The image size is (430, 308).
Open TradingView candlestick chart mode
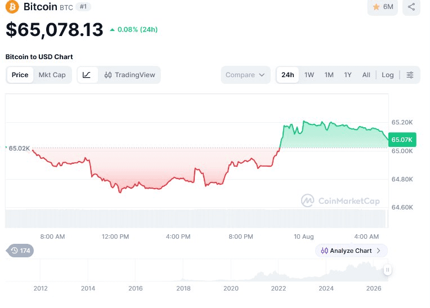[x=129, y=75]
